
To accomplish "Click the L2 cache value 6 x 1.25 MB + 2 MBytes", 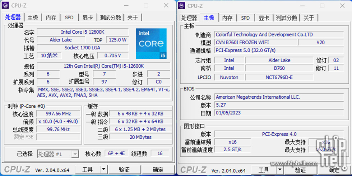I will pyautogui.click(x=140, y=129).
